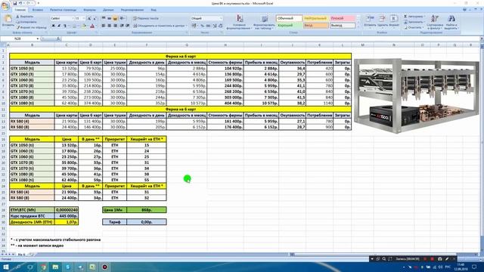
Task: Open Sort & Filter dropdown
Action: 435,22
